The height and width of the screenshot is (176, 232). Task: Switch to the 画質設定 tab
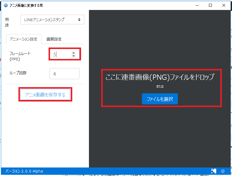point(54,39)
